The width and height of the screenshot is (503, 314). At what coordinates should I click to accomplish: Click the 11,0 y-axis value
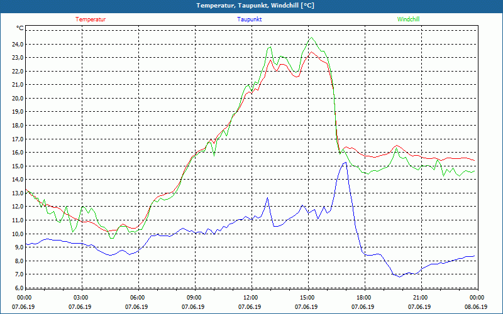(18, 220)
